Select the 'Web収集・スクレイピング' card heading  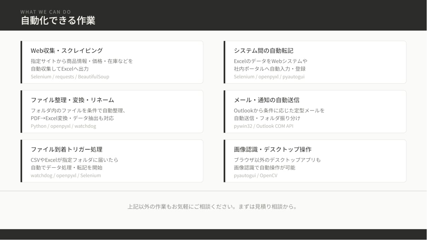click(x=67, y=51)
